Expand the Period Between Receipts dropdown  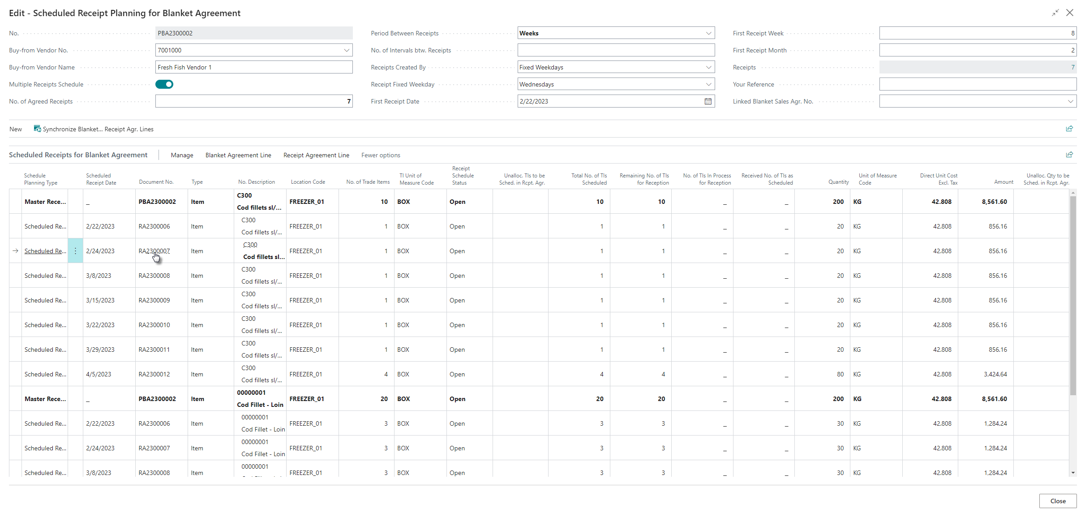(x=708, y=33)
